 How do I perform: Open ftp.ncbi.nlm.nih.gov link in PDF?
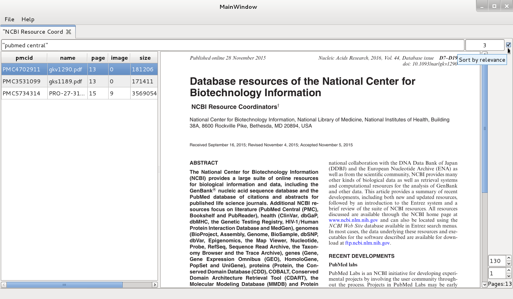click(x=368, y=243)
